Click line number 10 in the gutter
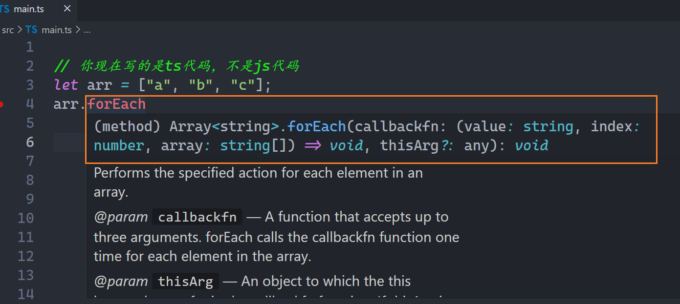 point(26,218)
